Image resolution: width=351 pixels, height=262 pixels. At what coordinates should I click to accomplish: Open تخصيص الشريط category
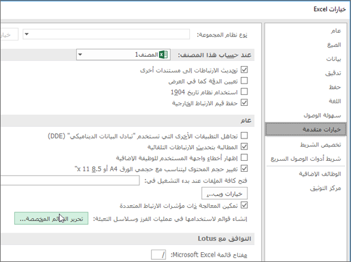tap(320, 145)
